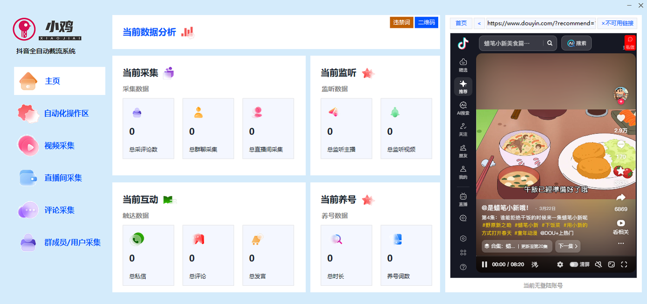Viewport: 647px width, 304px height.
Task: Click the 朋友 icon in the Douyin sidebar
Action: (463, 150)
